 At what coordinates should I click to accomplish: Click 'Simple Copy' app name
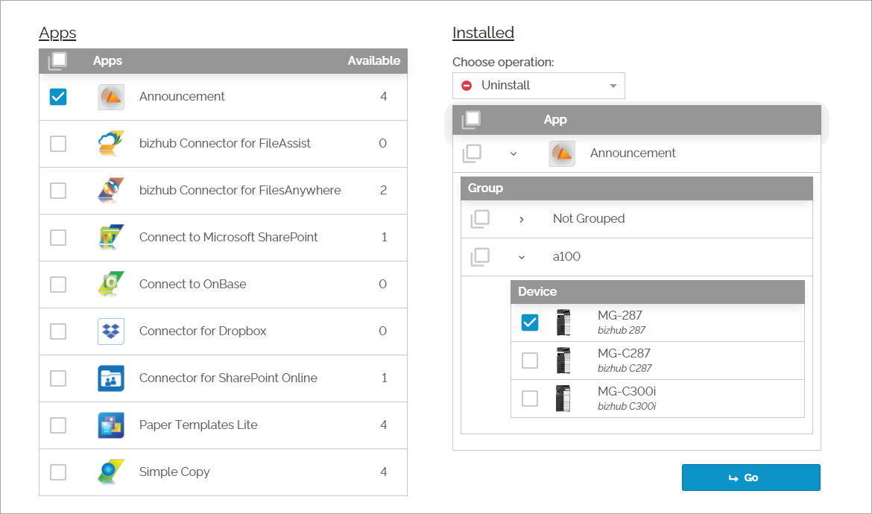click(174, 472)
